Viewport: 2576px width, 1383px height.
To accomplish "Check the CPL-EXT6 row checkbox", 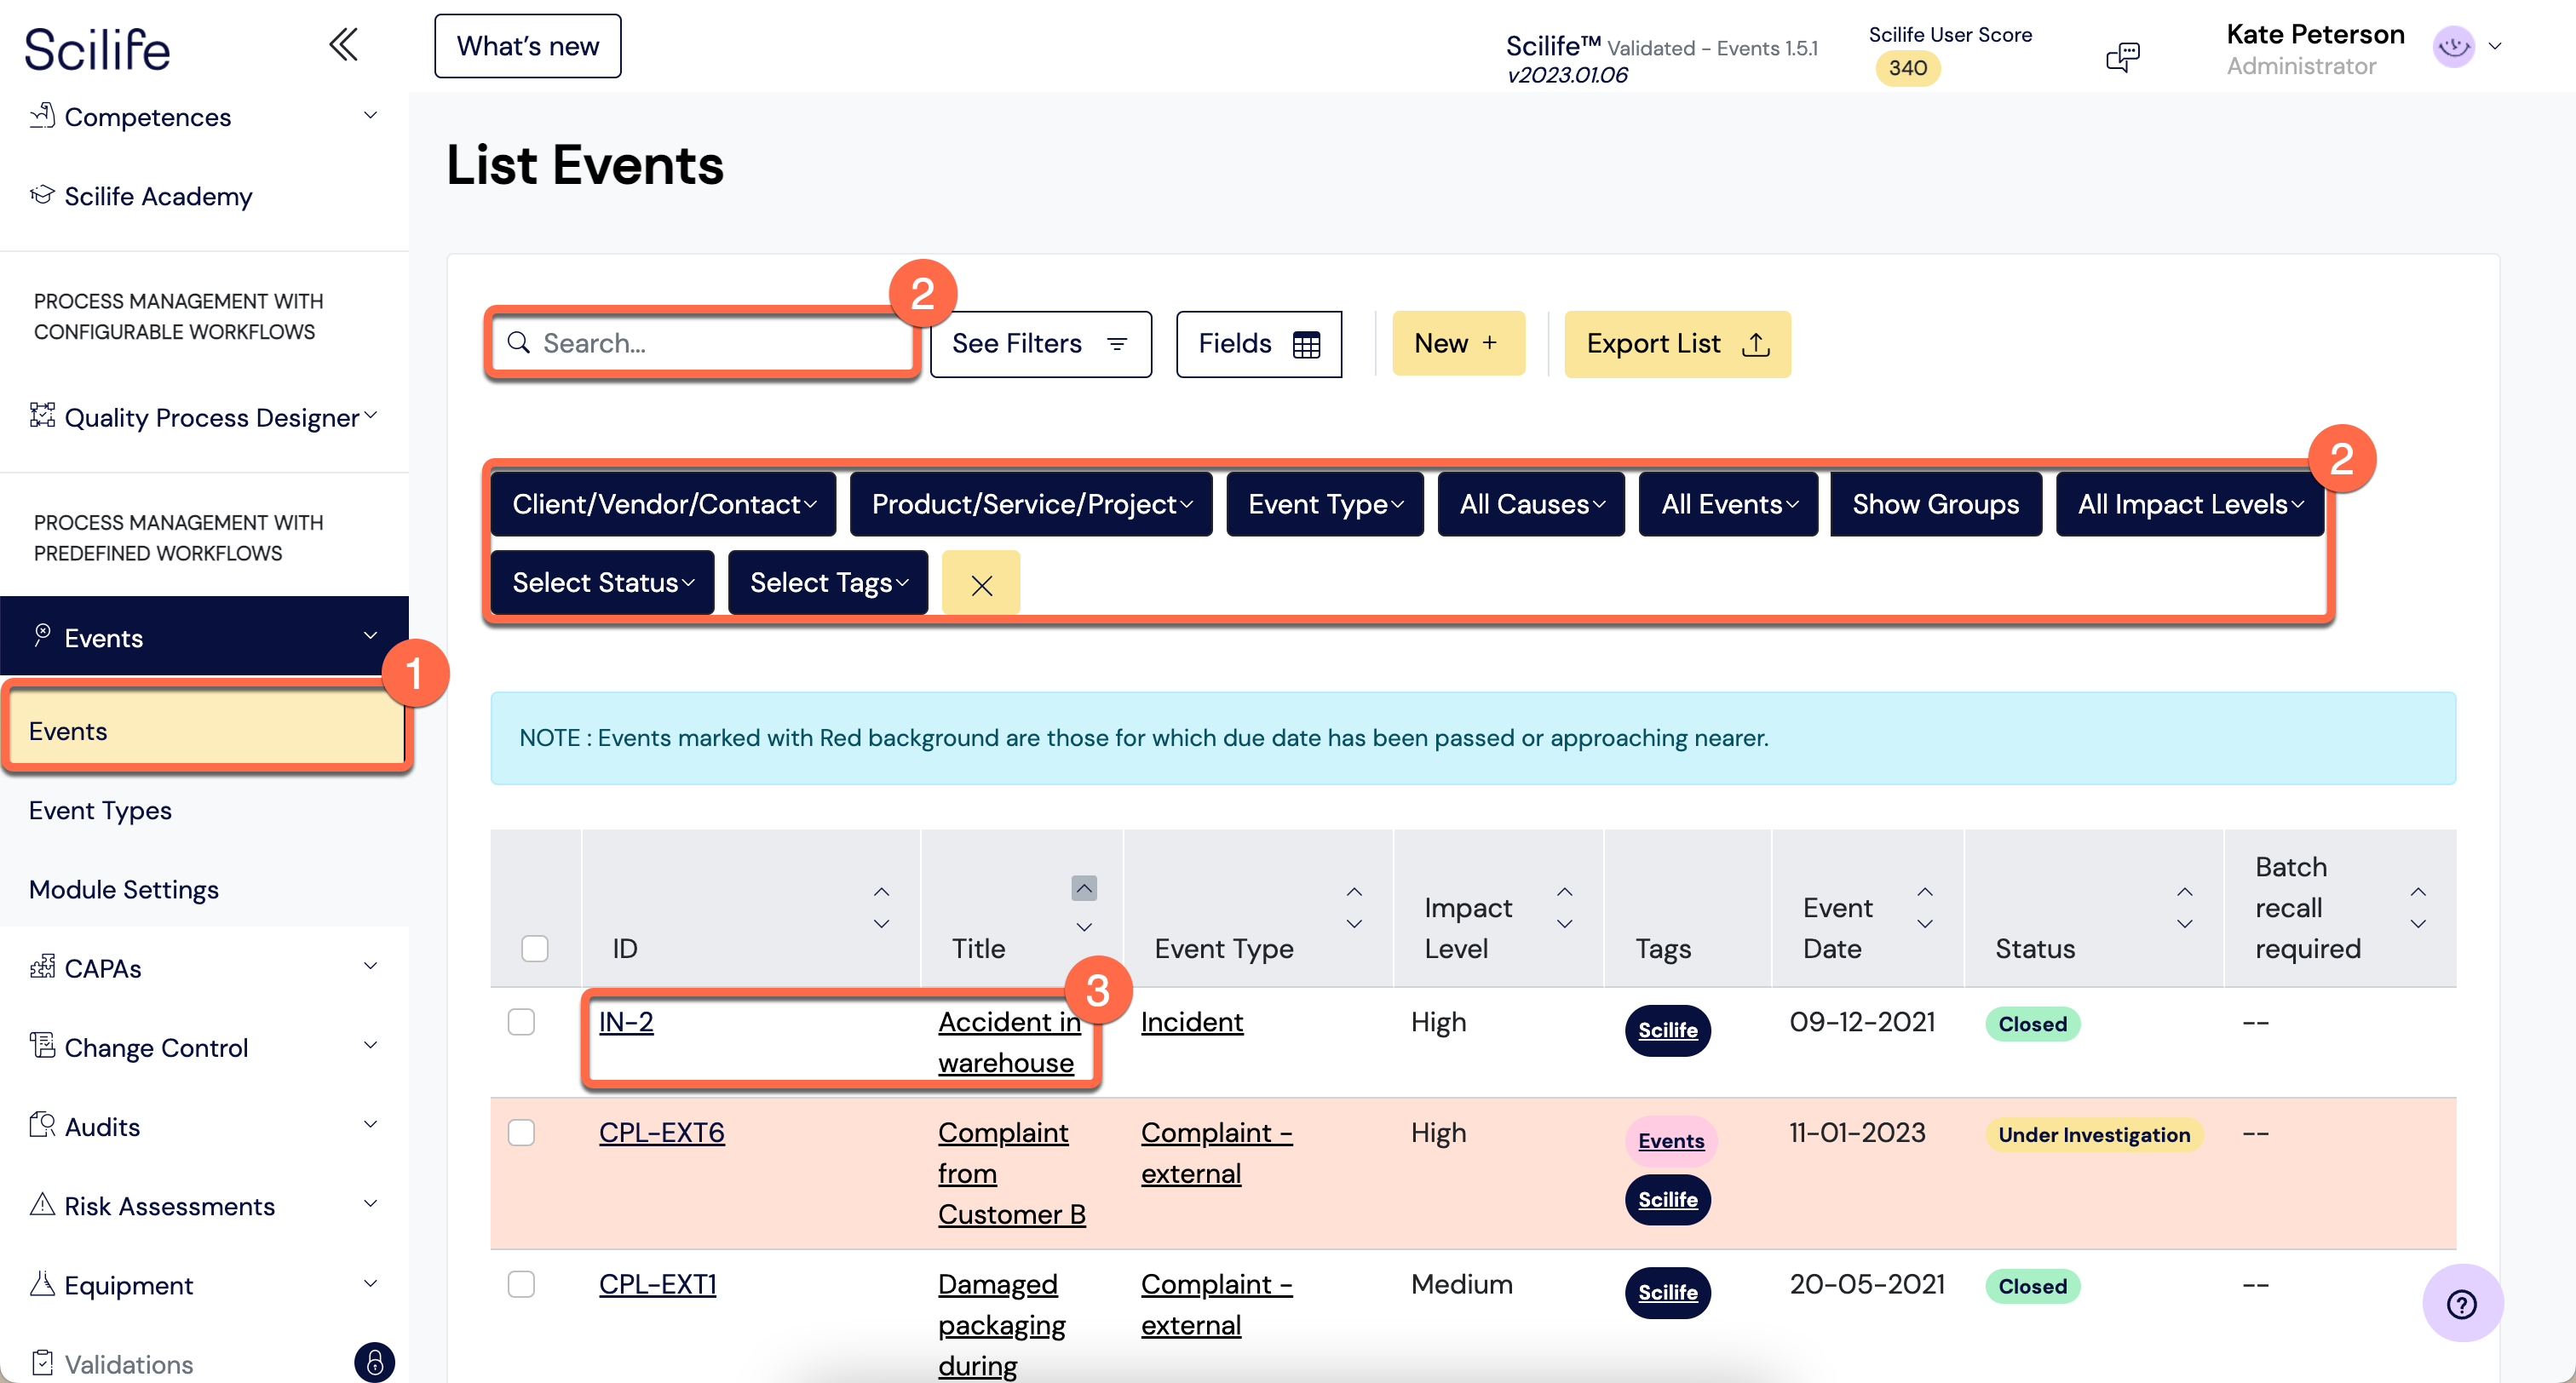I will point(521,1133).
